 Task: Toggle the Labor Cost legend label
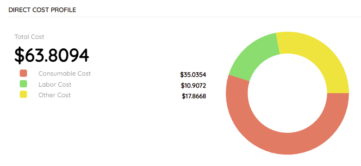(55, 84)
